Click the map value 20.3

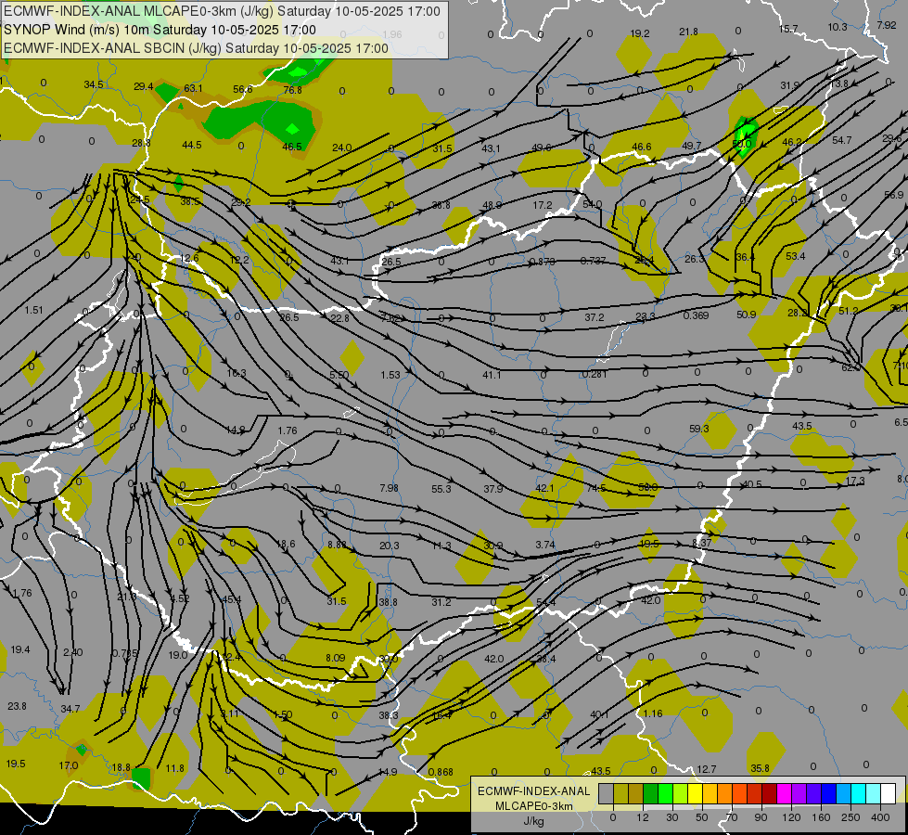point(390,546)
